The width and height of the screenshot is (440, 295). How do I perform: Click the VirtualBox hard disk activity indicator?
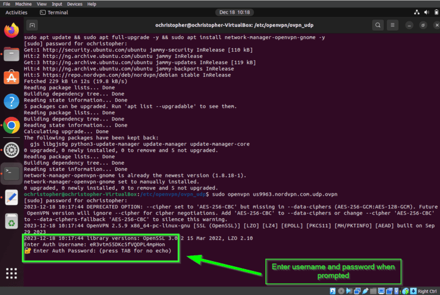(x=332, y=291)
